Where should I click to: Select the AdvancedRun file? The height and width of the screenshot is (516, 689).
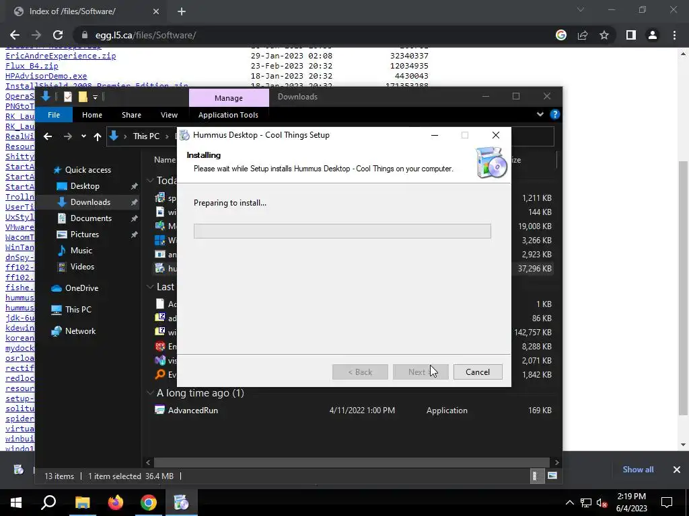pos(193,411)
